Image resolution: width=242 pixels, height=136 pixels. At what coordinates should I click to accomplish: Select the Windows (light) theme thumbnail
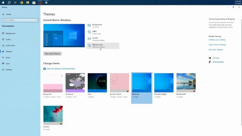(164, 83)
